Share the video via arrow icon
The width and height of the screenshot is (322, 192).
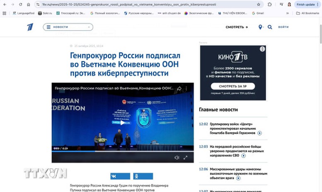pyautogui.click(x=179, y=88)
